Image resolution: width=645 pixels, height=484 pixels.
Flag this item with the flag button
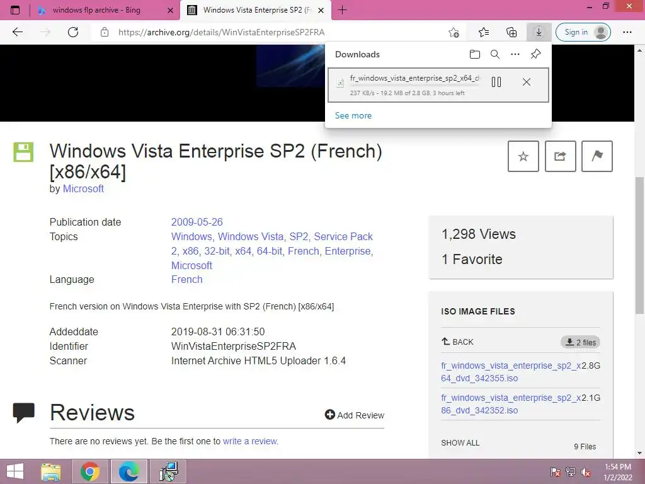597,156
